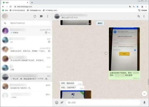
Task: Expand the first chat's dropdown chevron
Action: tap(49, 33)
